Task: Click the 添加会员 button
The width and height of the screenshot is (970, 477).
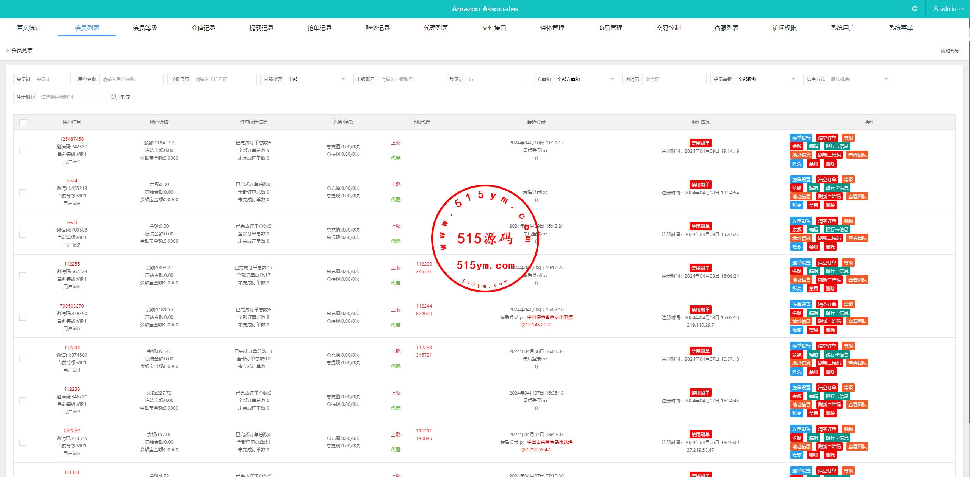Action: [x=950, y=51]
